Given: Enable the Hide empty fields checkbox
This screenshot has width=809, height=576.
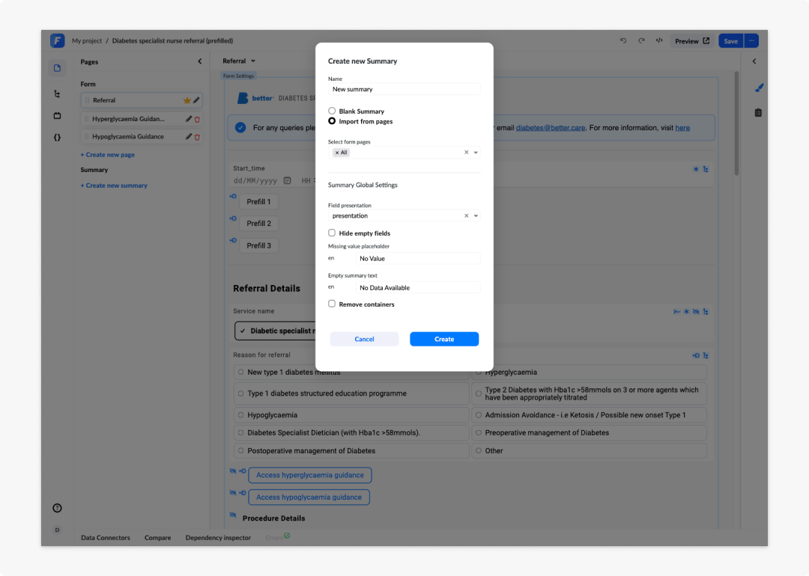Looking at the screenshot, I should pyautogui.click(x=332, y=233).
